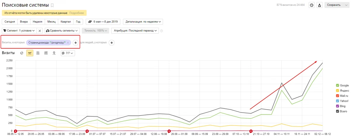Viewport: 351px width, 139px height.
Task: Click the attribution help question icon
Action: click(x=161, y=31)
